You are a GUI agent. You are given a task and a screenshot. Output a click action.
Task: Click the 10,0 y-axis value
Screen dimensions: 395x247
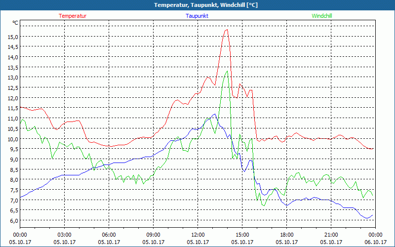click(x=13, y=139)
